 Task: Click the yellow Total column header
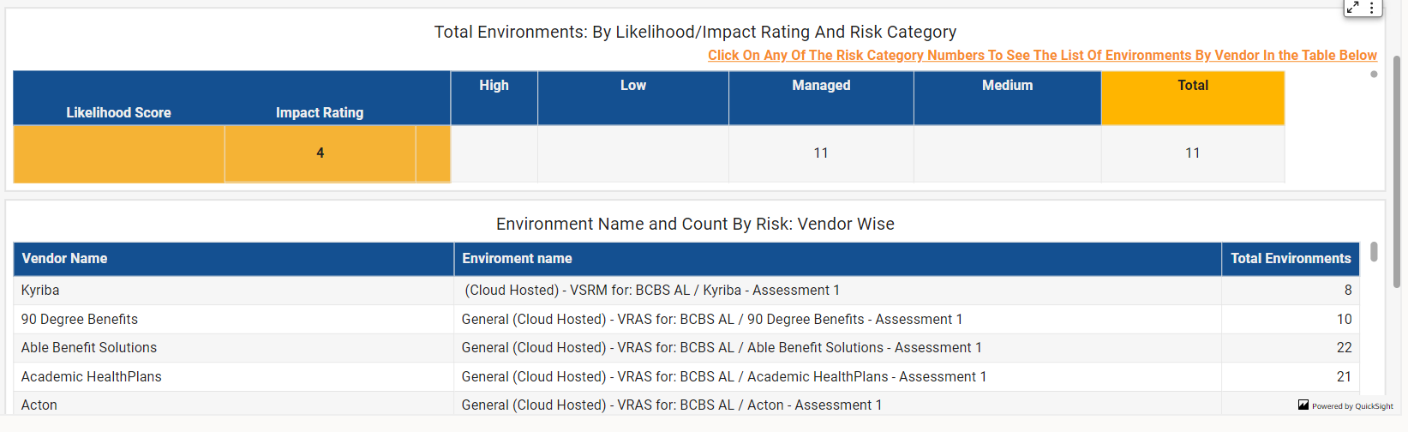pyautogui.click(x=1193, y=98)
